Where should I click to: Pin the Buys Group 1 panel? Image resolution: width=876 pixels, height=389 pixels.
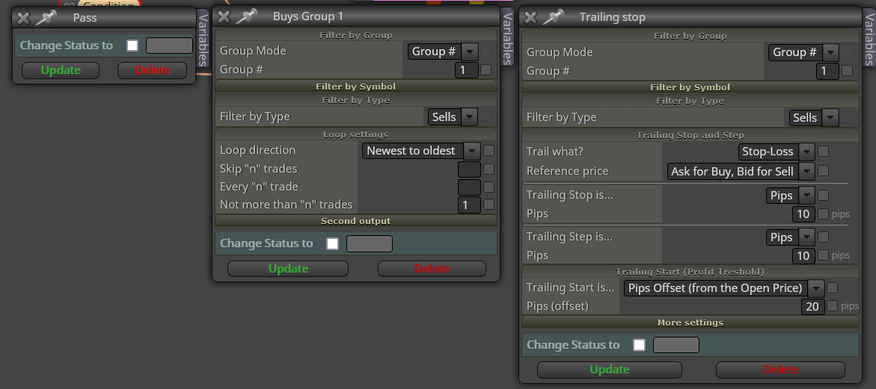tap(246, 16)
